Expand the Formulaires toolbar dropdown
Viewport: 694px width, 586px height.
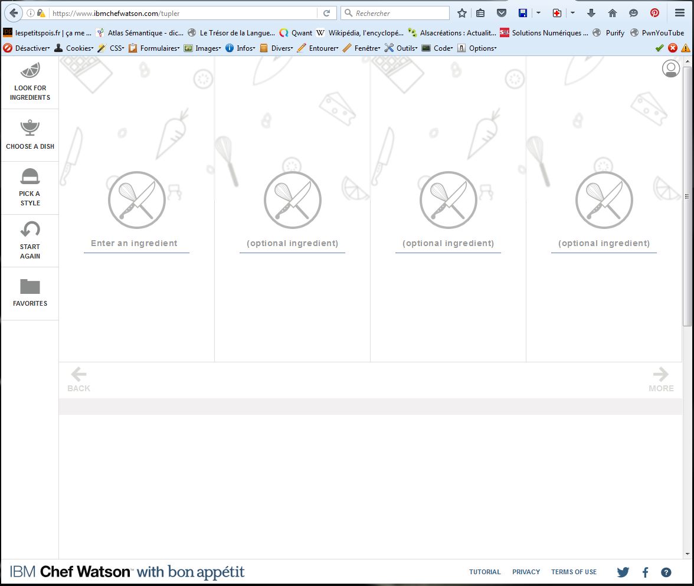click(155, 48)
